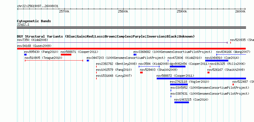This screenshot has height=122, width=254.
Task: Open the nsv520935 variant label
Action: coord(242,40)
